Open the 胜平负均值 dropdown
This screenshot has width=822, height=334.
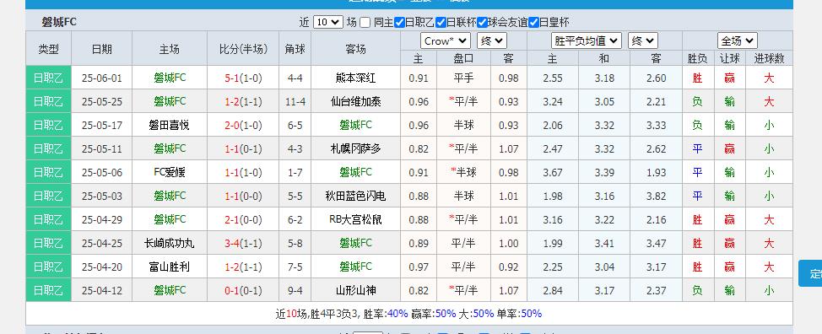[x=586, y=40]
